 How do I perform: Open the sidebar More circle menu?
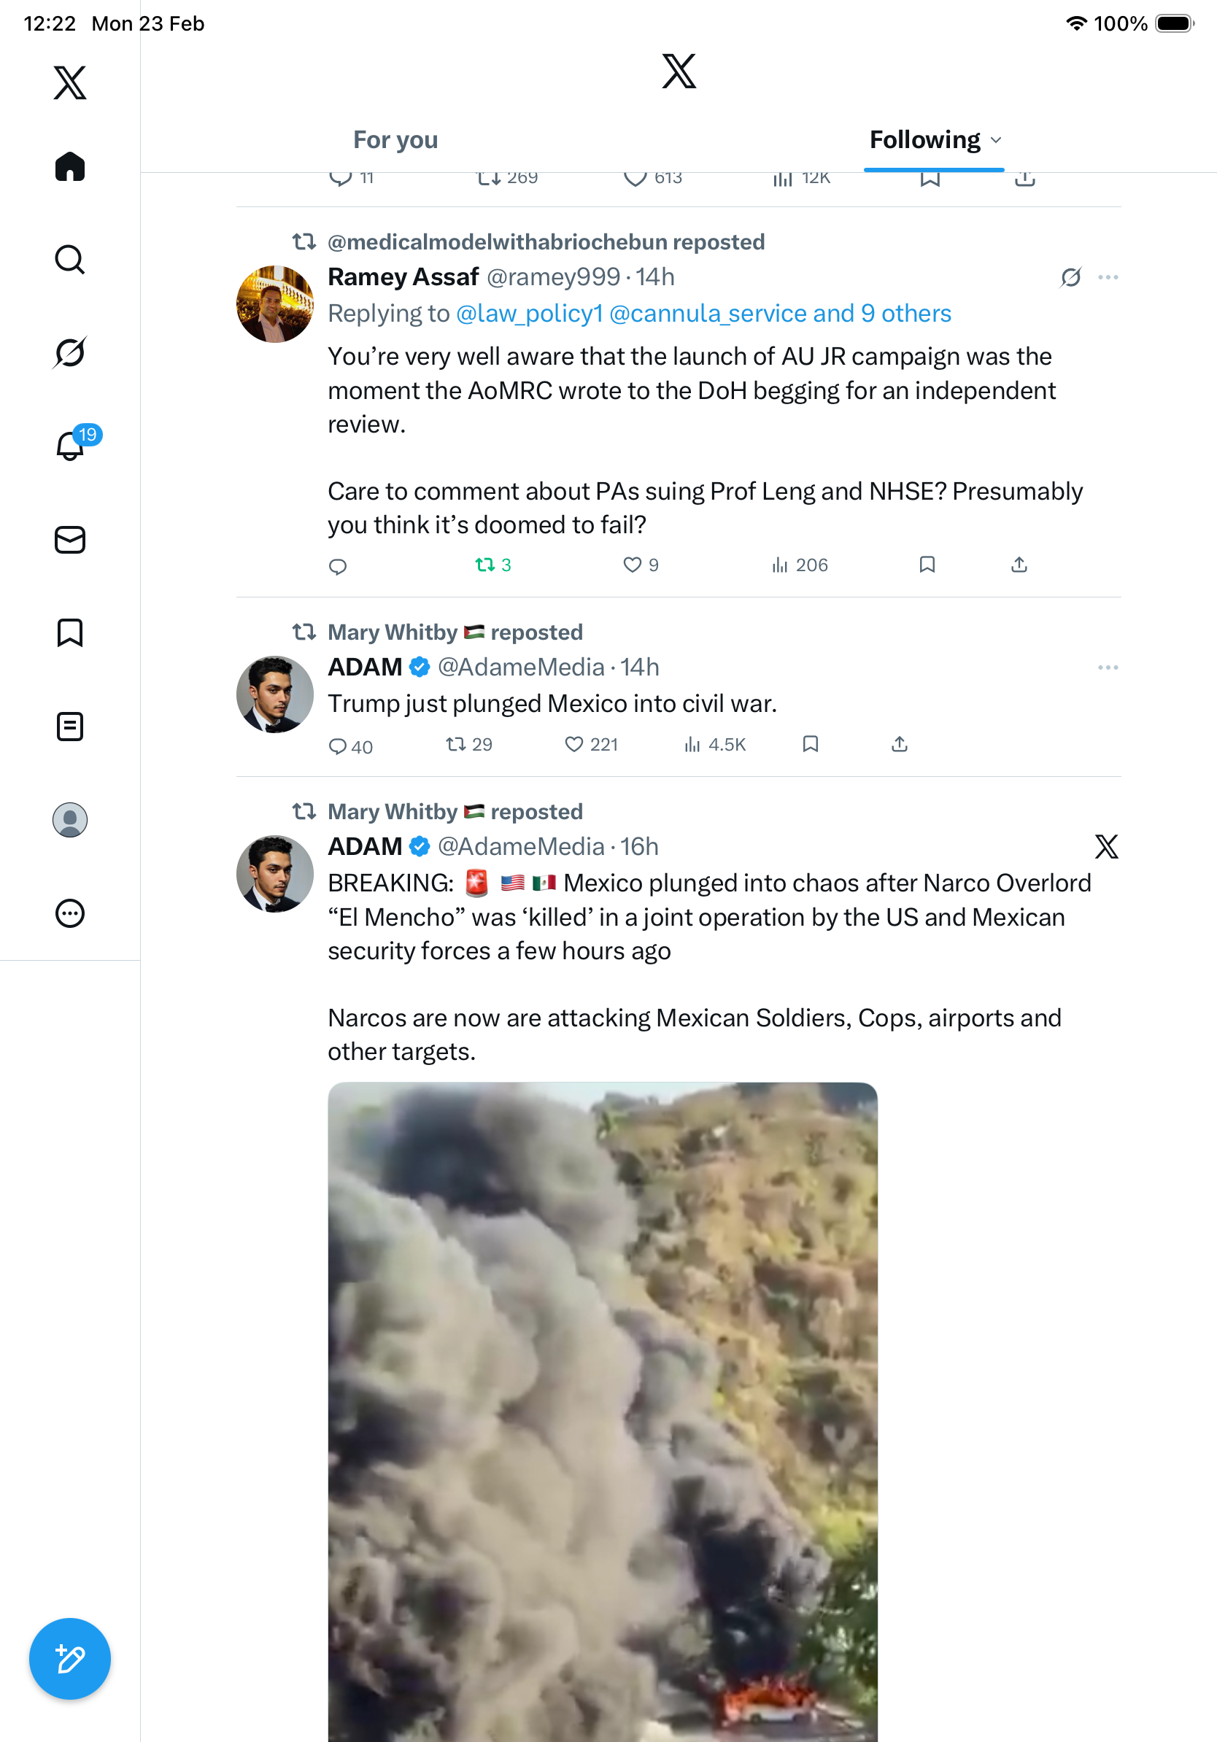(70, 913)
